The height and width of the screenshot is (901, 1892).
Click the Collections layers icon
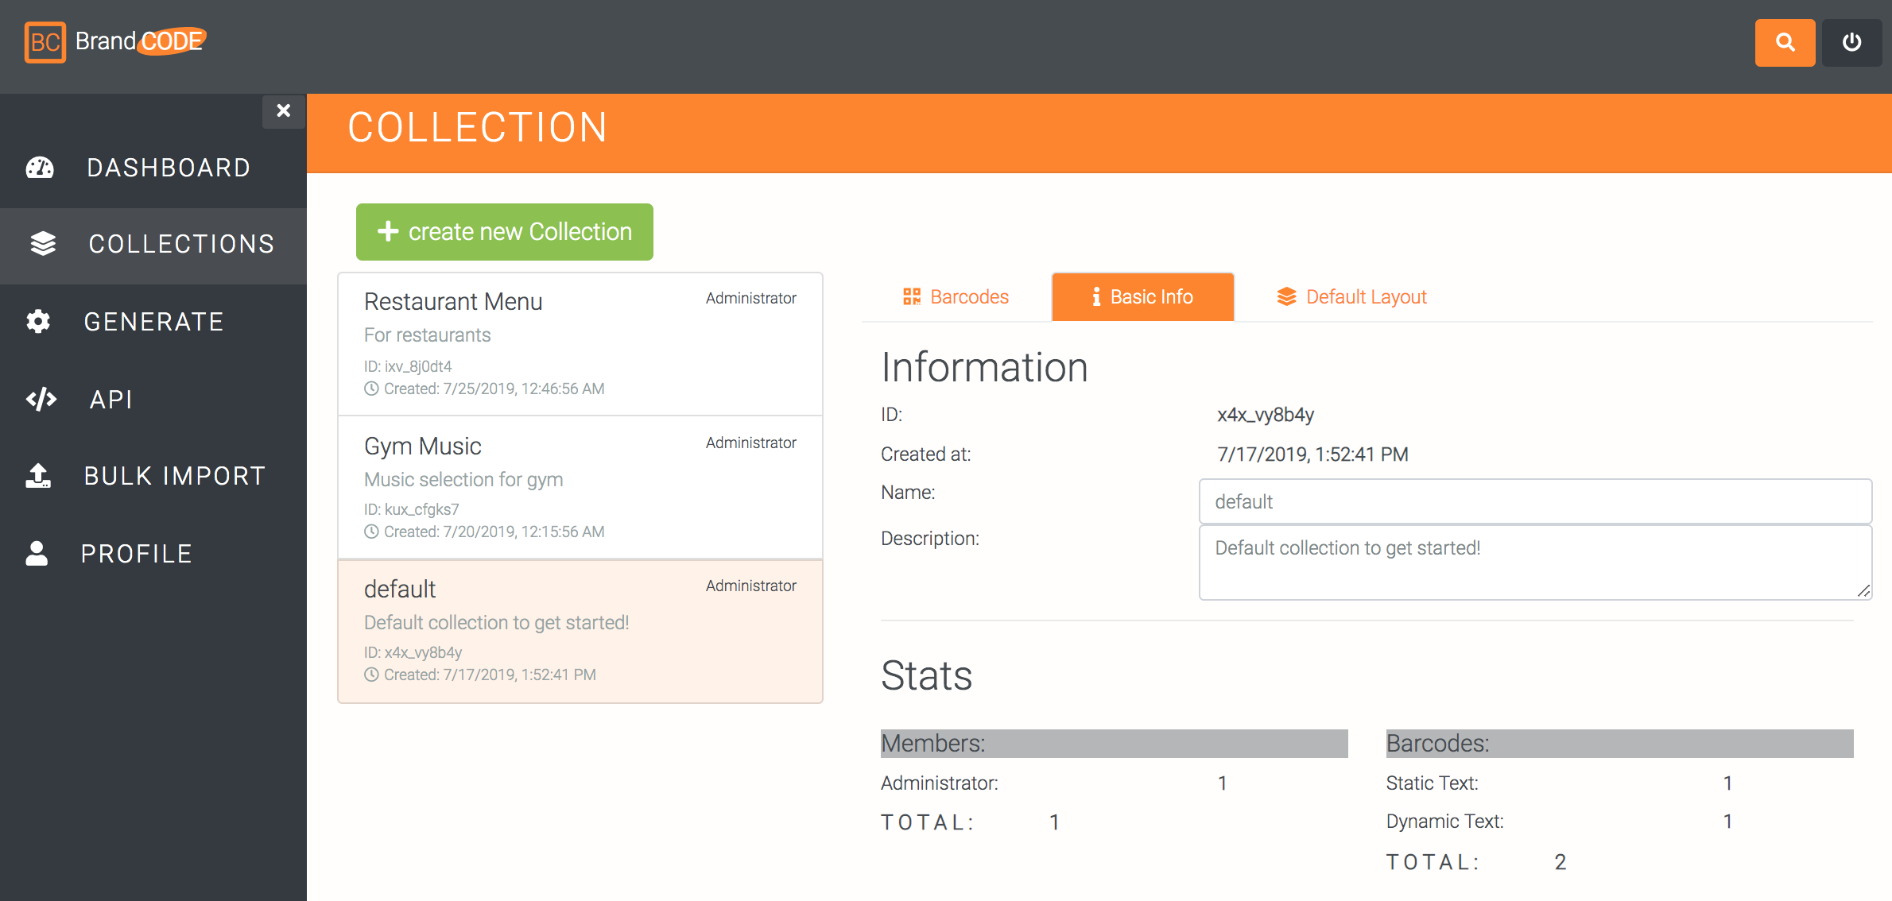tap(43, 244)
